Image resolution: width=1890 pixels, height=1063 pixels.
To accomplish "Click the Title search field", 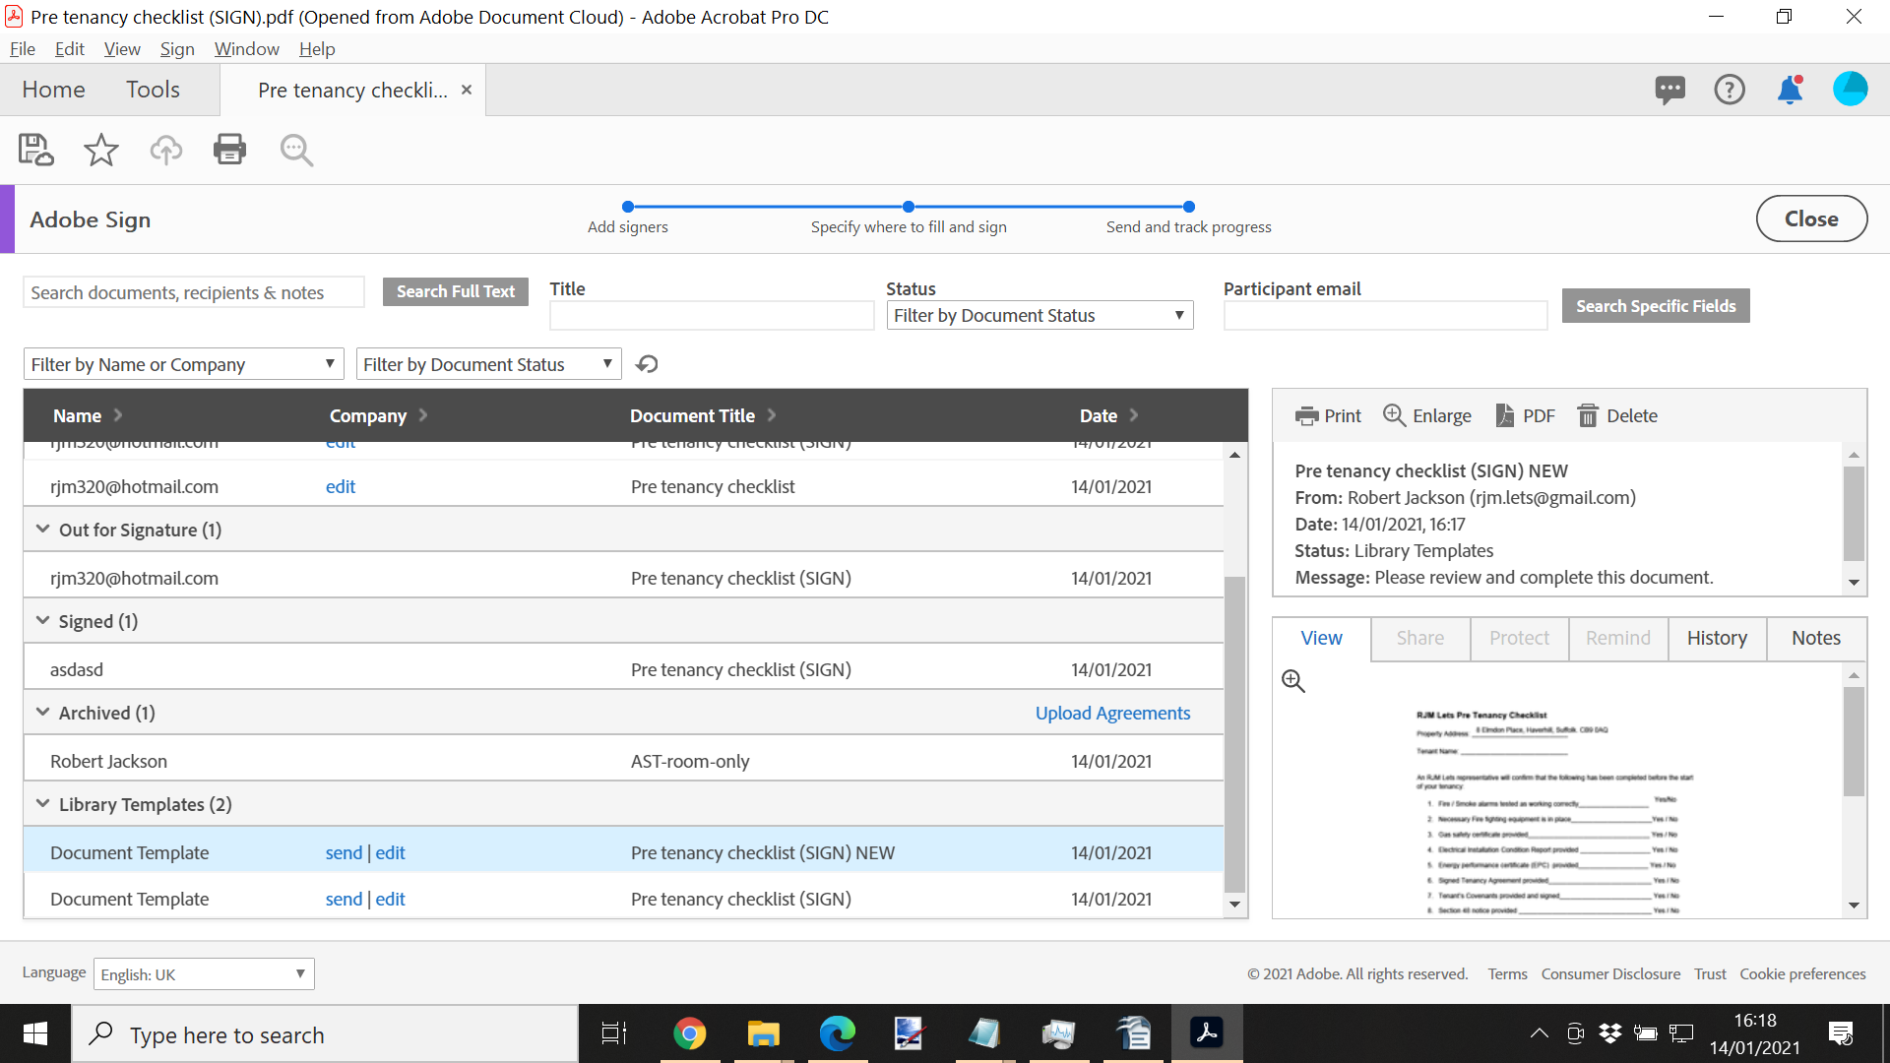I will pyautogui.click(x=712, y=315).
